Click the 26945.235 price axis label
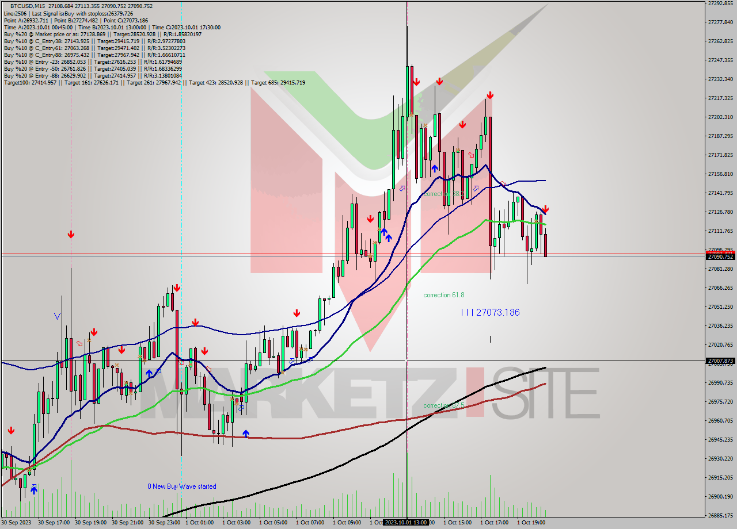This screenshot has height=529, width=737. (720, 439)
